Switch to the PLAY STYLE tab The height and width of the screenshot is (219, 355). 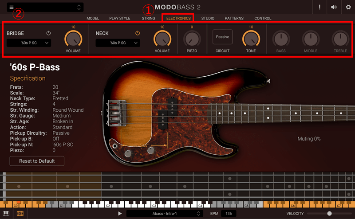point(120,18)
